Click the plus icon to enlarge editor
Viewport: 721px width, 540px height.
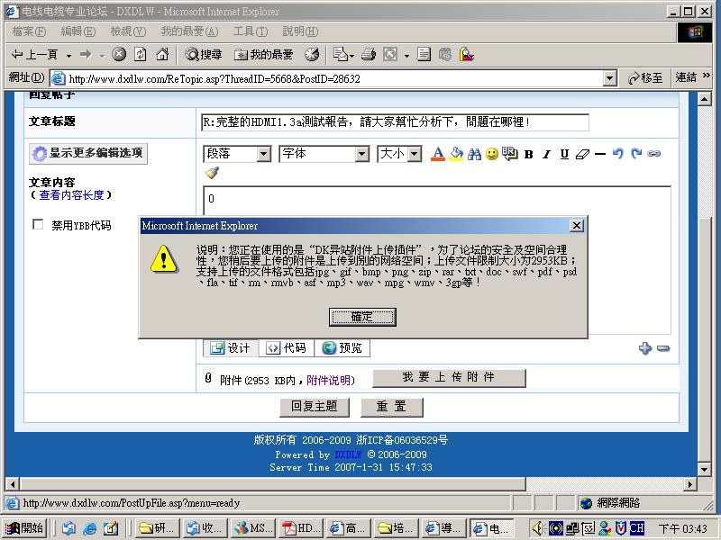644,348
